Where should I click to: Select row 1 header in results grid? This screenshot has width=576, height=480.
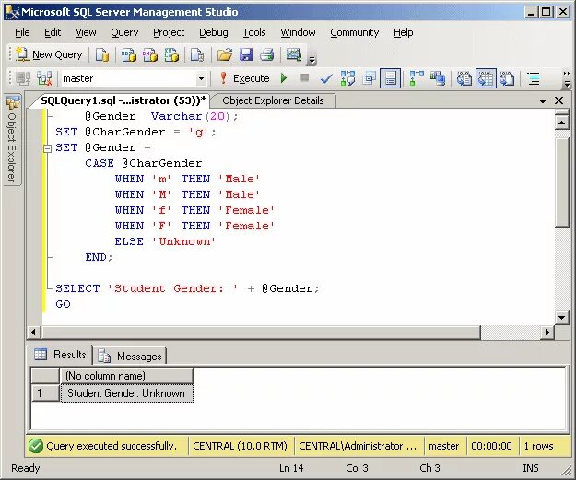coord(45,393)
